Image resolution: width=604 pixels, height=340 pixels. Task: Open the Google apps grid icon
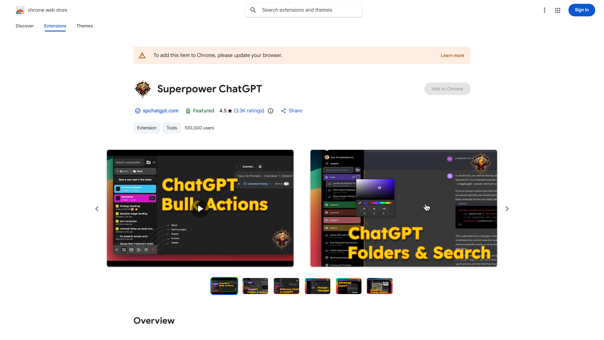coord(557,10)
